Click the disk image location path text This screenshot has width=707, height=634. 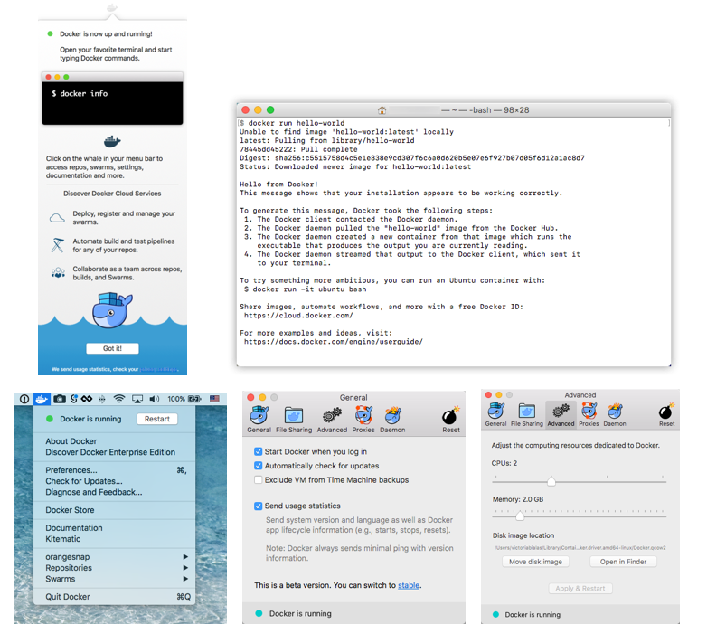pos(580,548)
